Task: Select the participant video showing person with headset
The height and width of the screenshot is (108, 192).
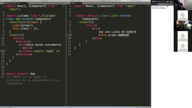Action: 183,26
